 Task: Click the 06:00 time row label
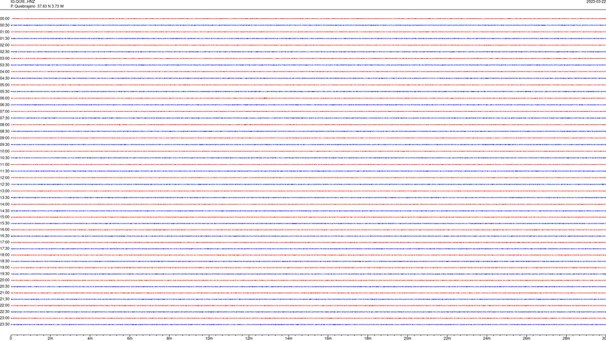(x=4, y=99)
